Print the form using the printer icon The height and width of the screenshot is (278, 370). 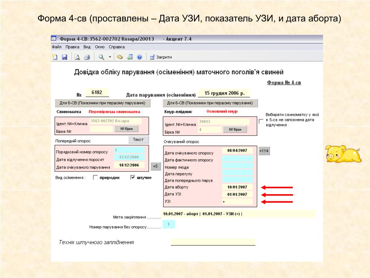(x=87, y=57)
